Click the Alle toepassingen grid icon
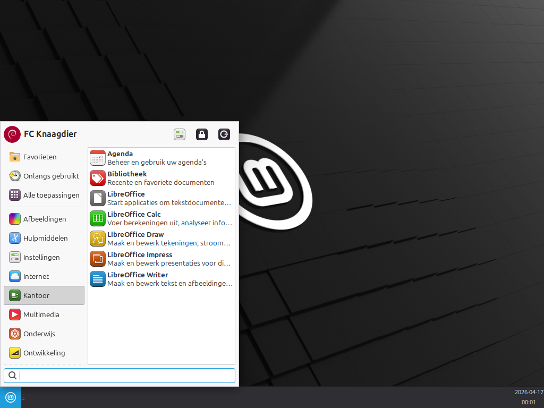The image size is (544, 408). (x=14, y=195)
